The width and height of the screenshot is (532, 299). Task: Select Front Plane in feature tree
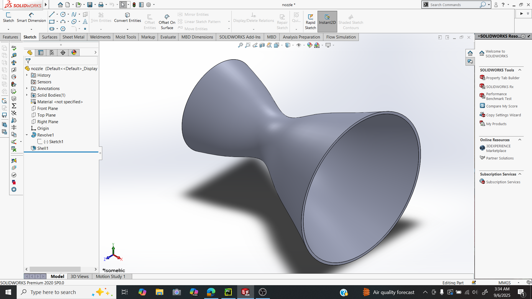47,108
